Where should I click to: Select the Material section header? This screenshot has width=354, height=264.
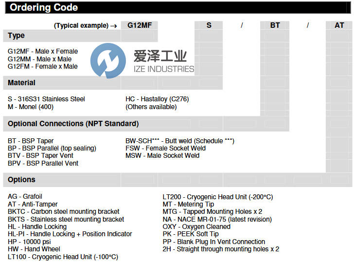click(x=22, y=83)
